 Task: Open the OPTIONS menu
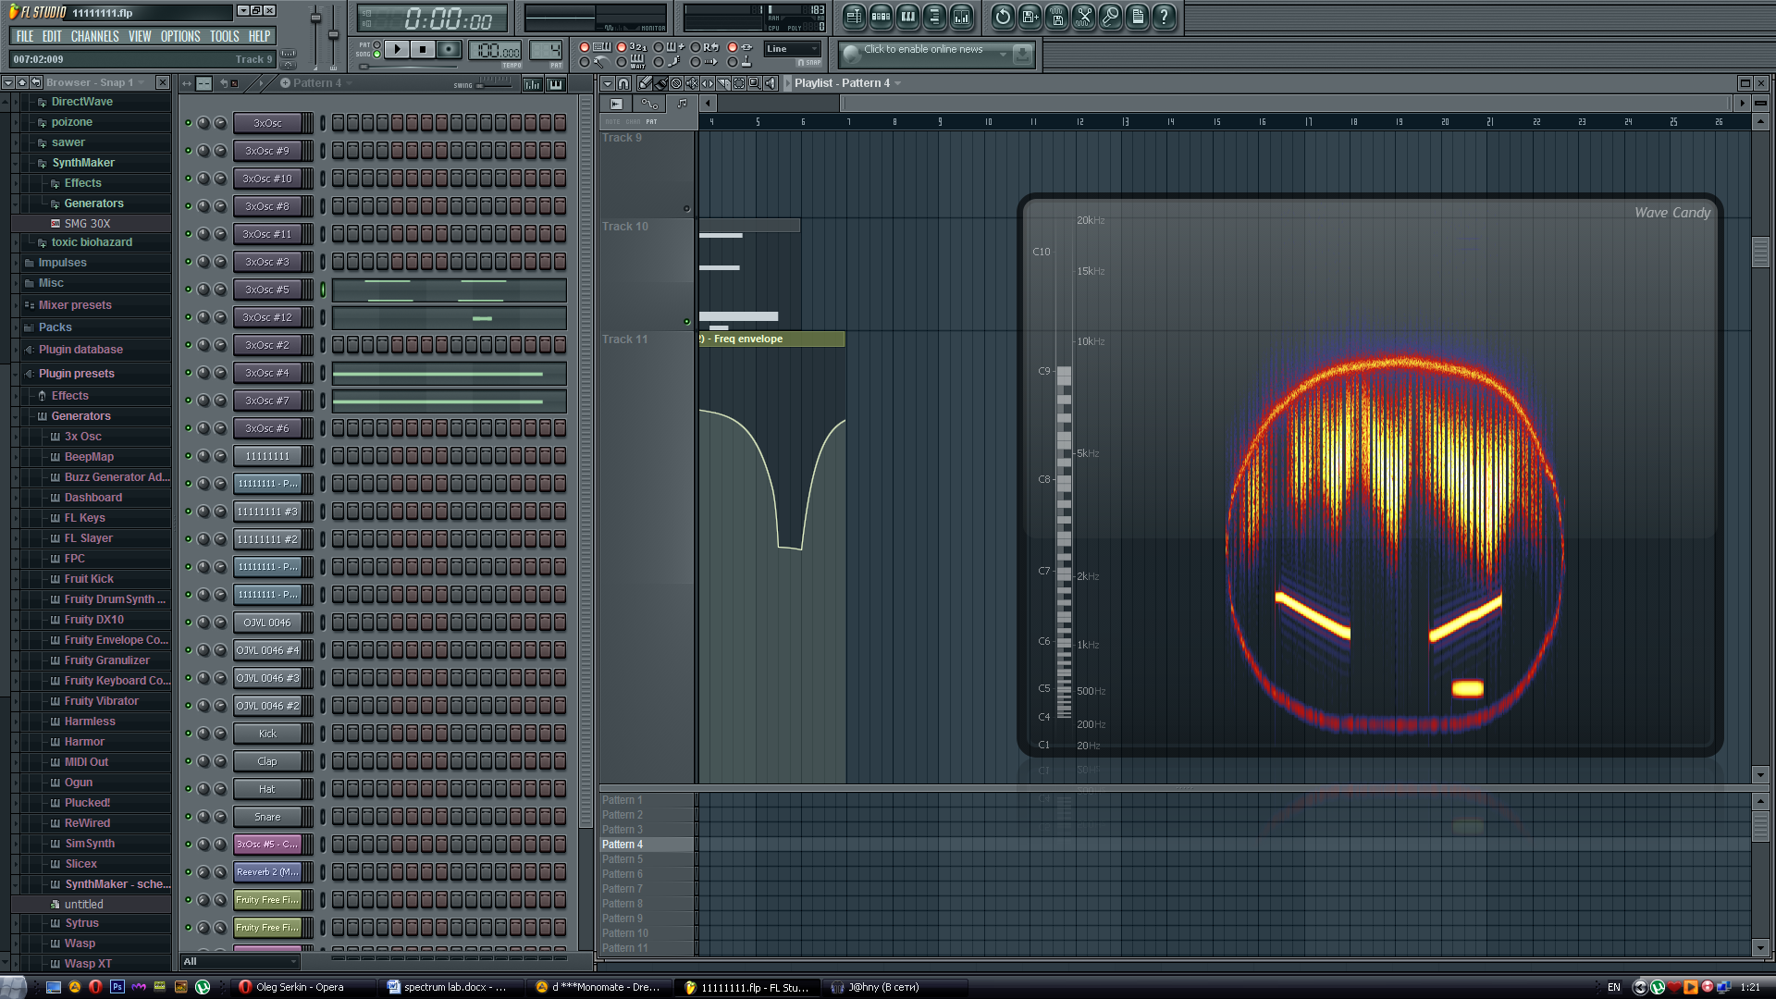point(180,36)
